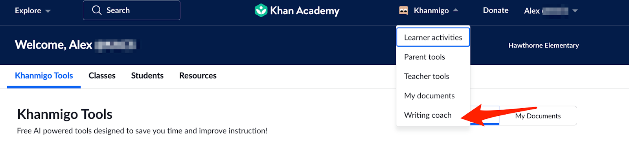The image size is (629, 144).
Task: Switch to the Classes tab
Action: point(102,76)
